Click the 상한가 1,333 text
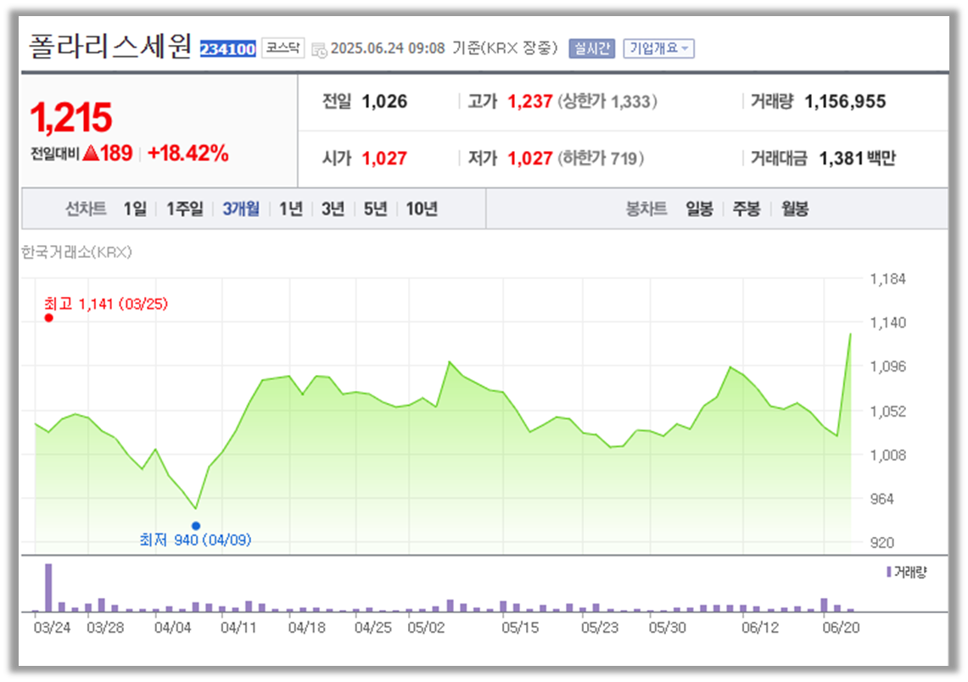 tap(607, 101)
